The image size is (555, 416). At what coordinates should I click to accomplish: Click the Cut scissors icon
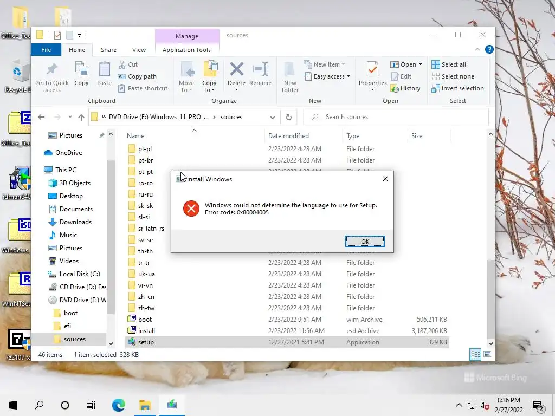(x=122, y=64)
